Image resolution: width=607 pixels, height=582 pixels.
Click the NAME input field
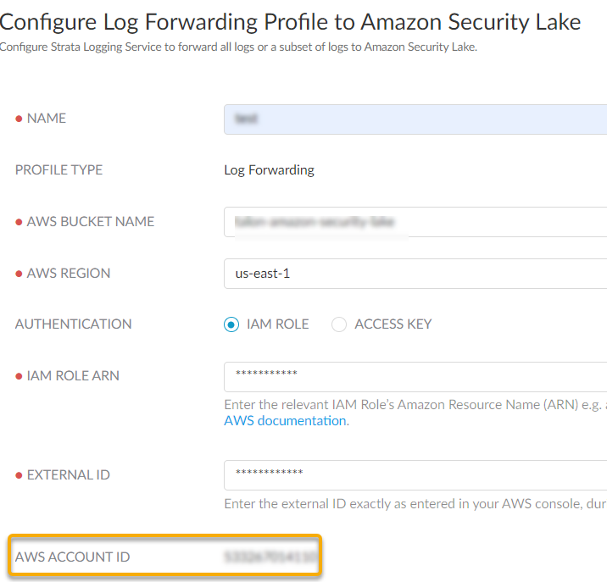pyautogui.click(x=415, y=119)
